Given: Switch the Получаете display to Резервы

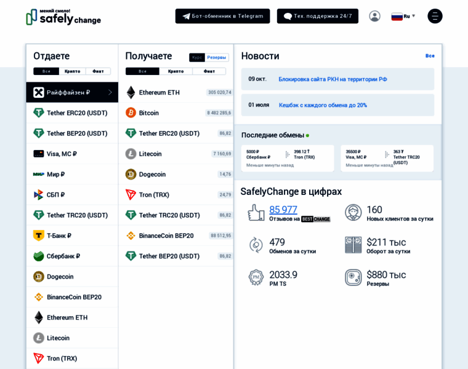Looking at the screenshot, I should 217,58.
